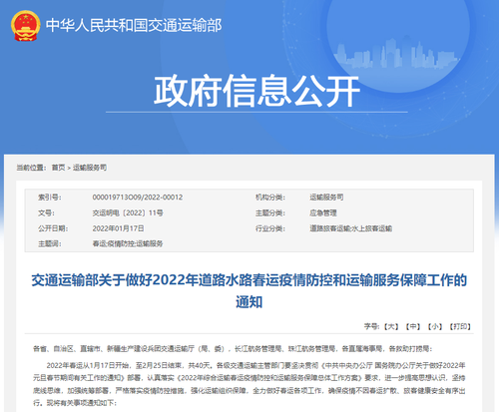Click the 政府信息公开 banner heading
Image resolution: width=499 pixels, height=412 pixels.
(x=256, y=91)
